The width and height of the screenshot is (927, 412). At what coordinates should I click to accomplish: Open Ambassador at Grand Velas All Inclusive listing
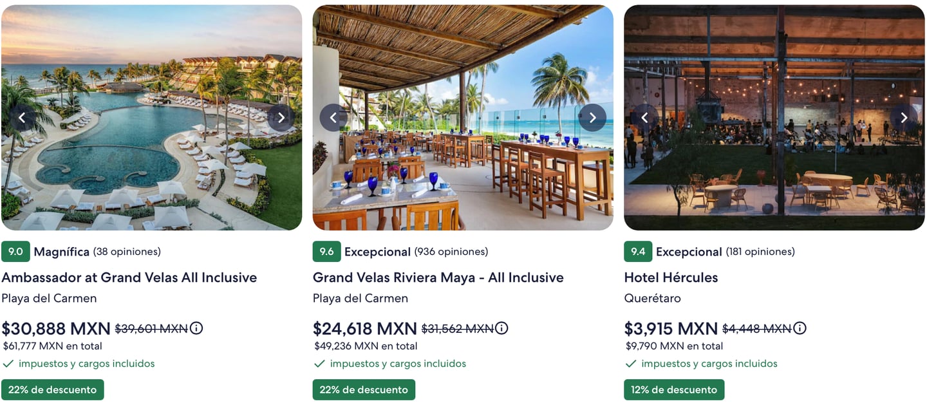click(129, 277)
